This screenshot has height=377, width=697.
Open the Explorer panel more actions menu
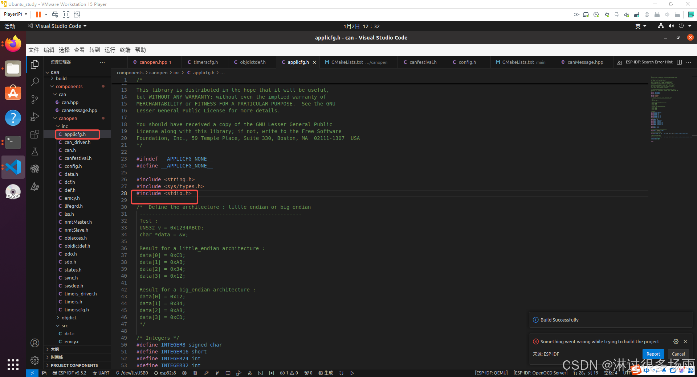tap(102, 62)
